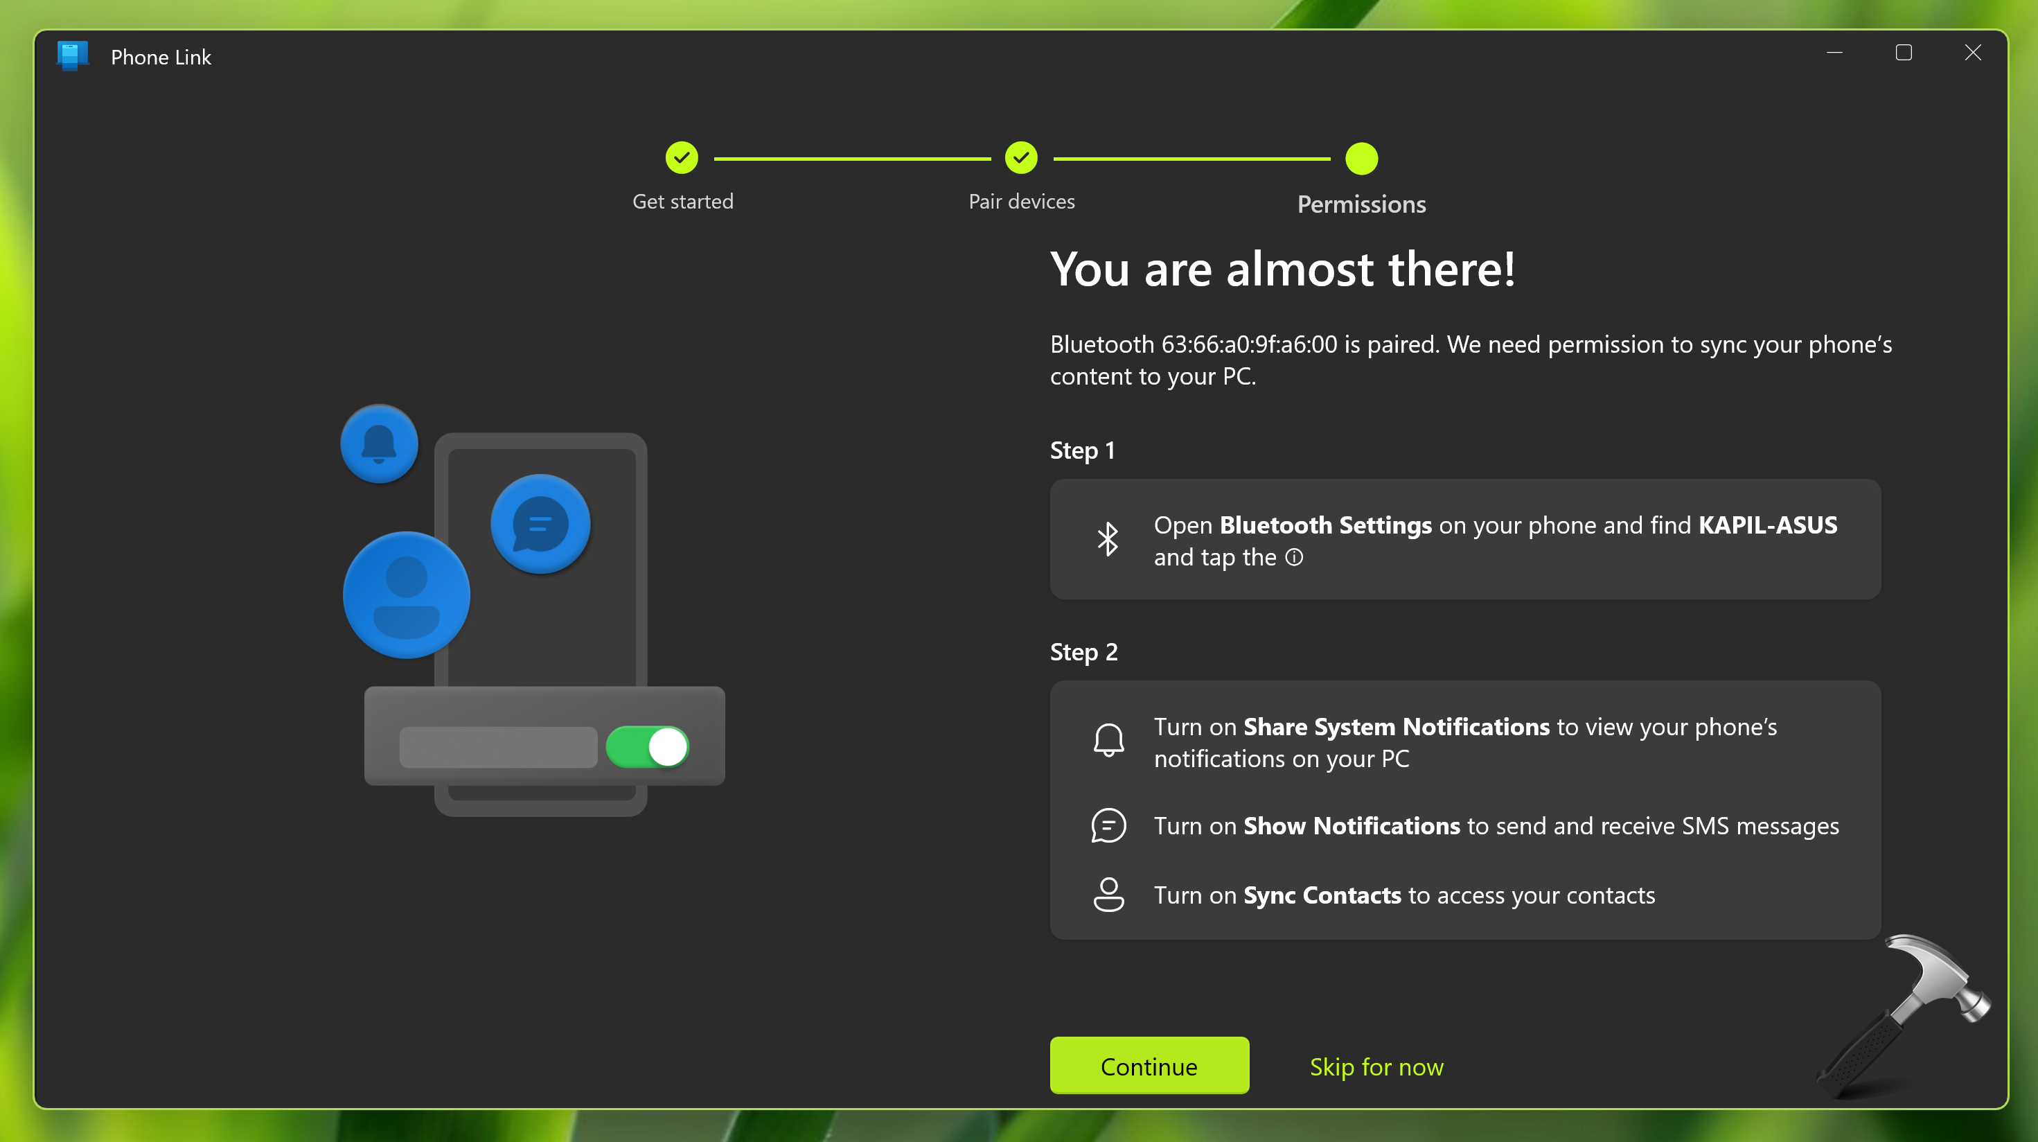
Task: Maximize the Phone Link window
Action: coord(1903,53)
